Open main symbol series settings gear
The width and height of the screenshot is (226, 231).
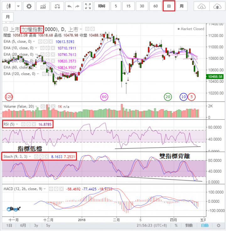pos(92,29)
